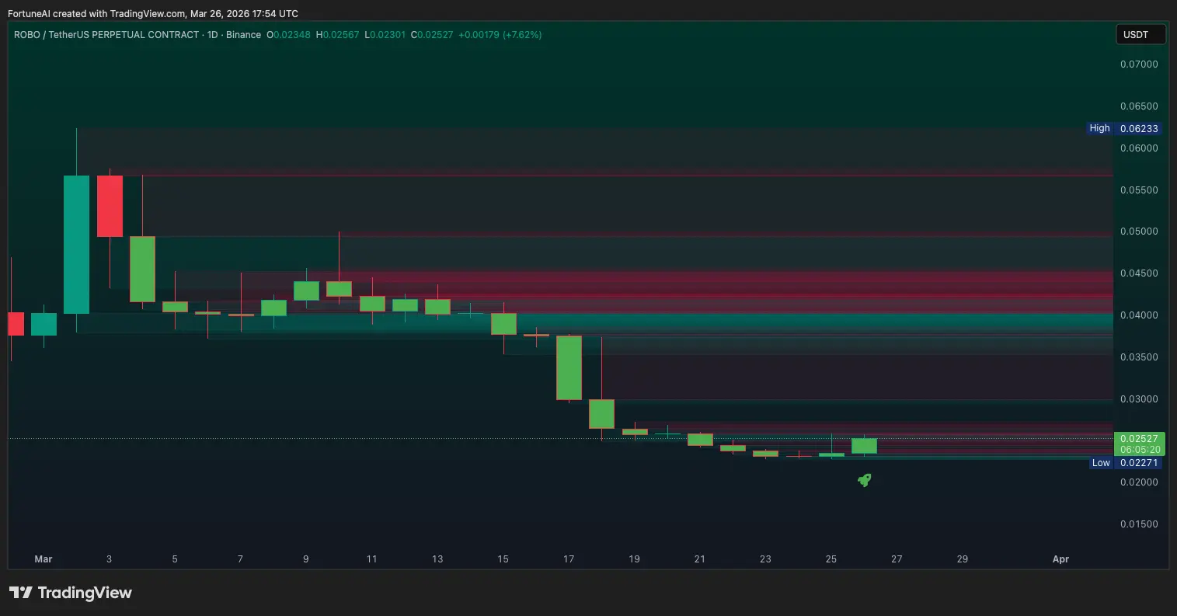Click the ROBO / TetherUS PERPETUAL CONTRACT title
The height and width of the screenshot is (616, 1177).
point(106,35)
